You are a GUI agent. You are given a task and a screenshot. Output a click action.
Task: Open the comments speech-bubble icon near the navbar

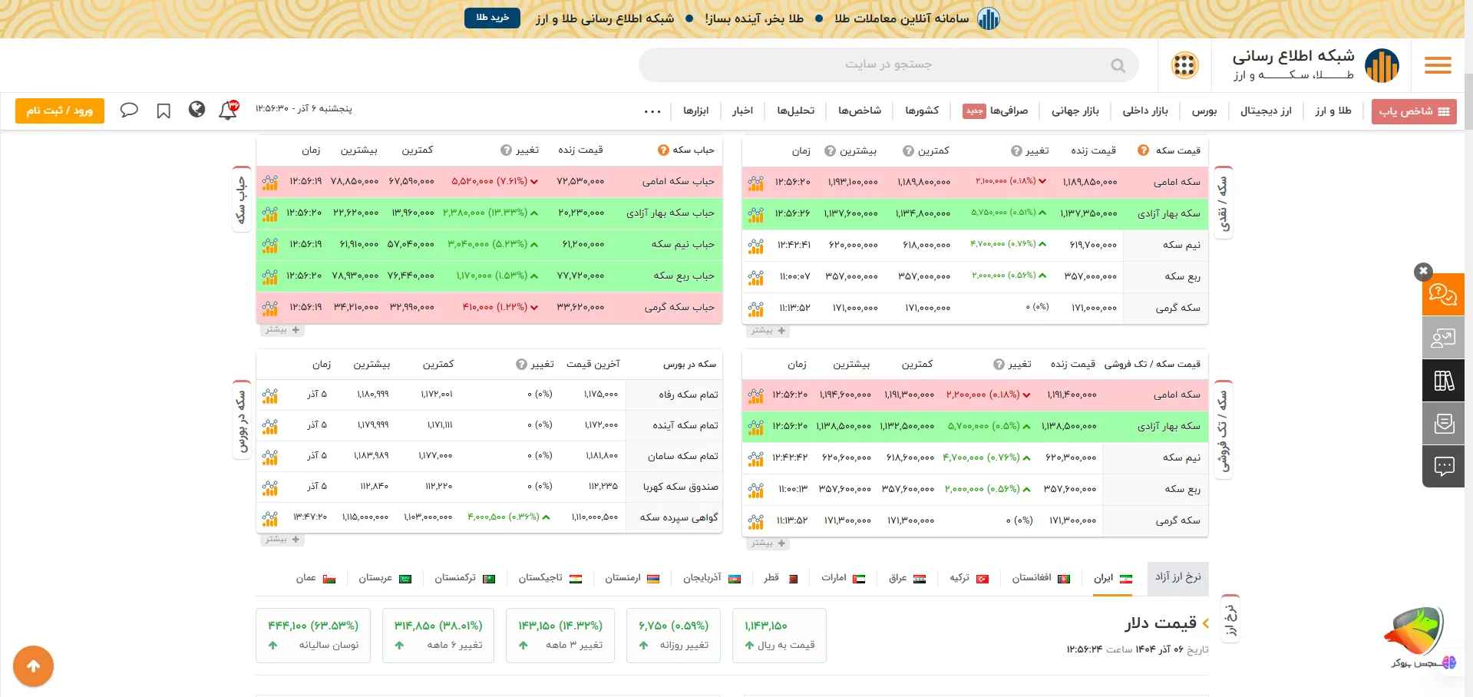click(x=129, y=110)
